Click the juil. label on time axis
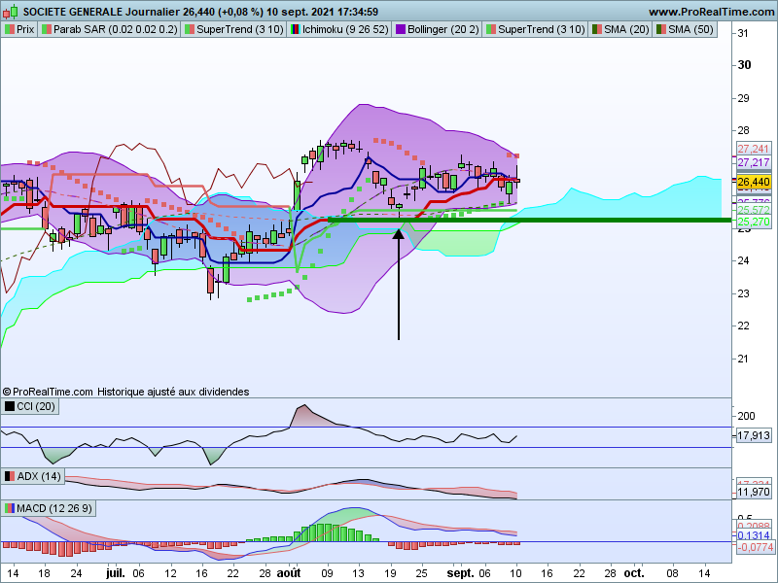The height and width of the screenshot is (583, 778). click(115, 573)
